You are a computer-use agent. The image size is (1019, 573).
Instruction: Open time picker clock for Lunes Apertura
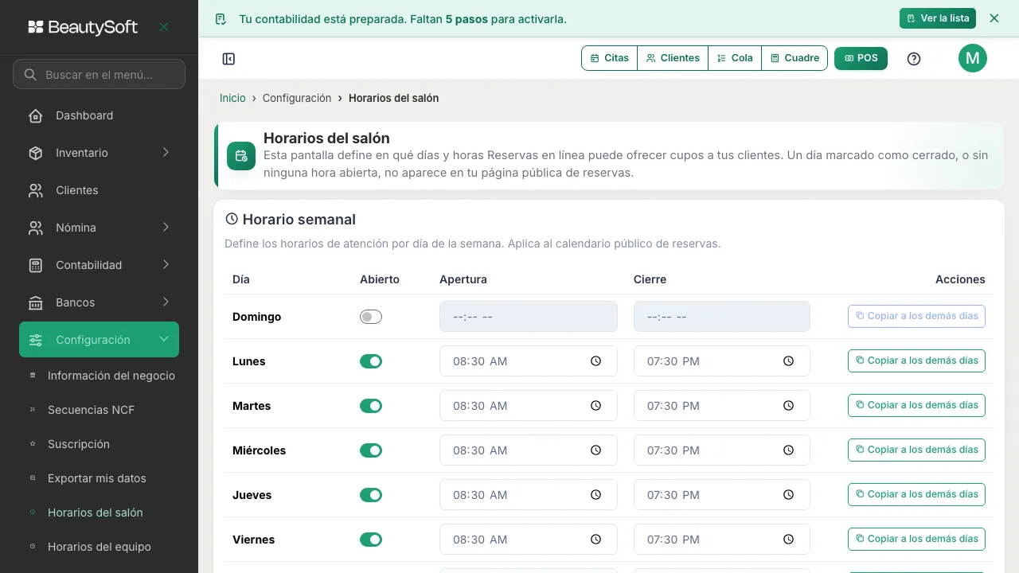[x=595, y=361]
